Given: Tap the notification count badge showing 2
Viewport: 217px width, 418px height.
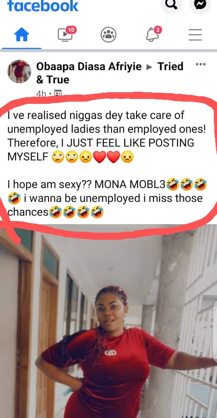Looking at the screenshot, I should [158, 30].
